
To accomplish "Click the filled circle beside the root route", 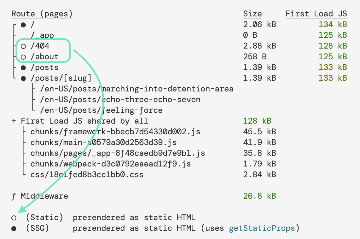I will [x=23, y=25].
